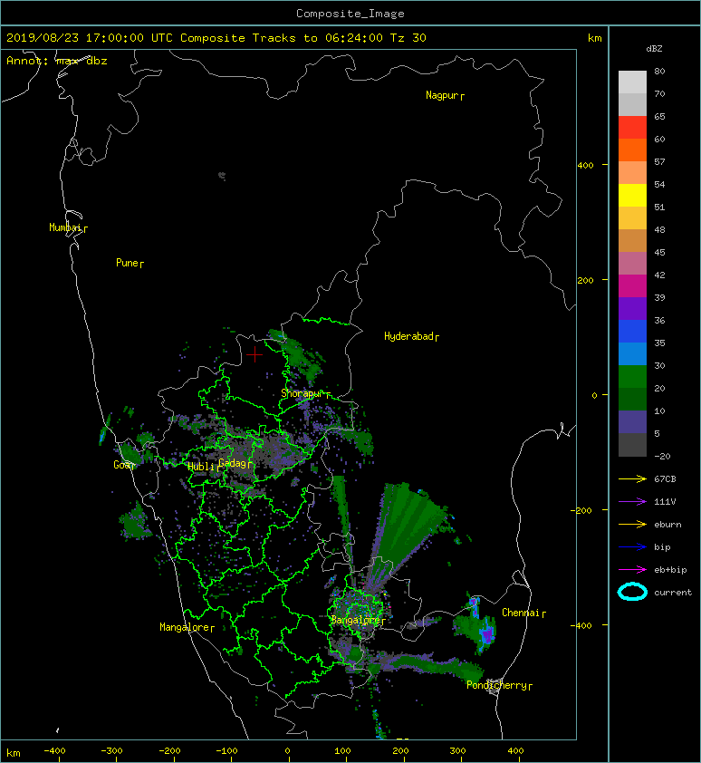Click the purple 111V arrow in legend
701x763 pixels.
pyautogui.click(x=632, y=501)
